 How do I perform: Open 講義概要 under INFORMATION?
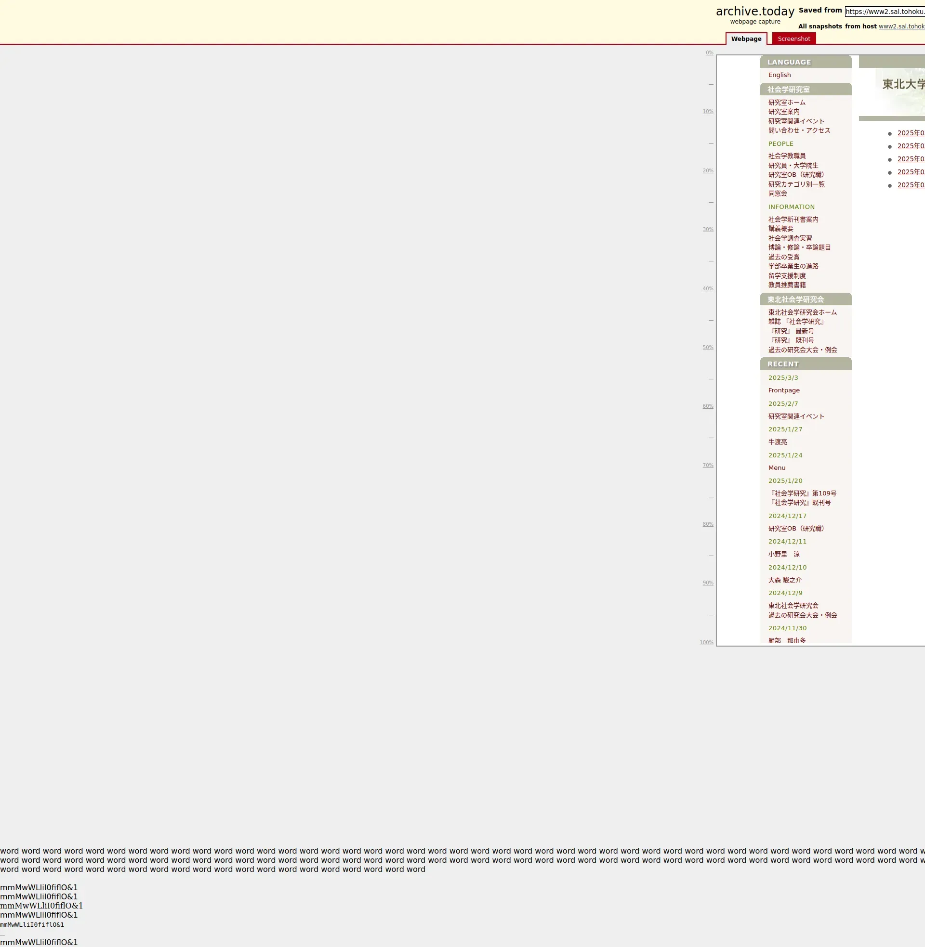pos(780,229)
